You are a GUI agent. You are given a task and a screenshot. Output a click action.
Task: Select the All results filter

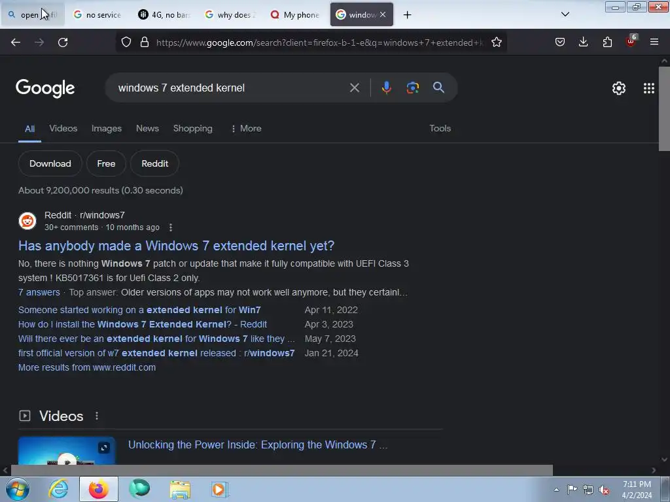click(x=29, y=129)
